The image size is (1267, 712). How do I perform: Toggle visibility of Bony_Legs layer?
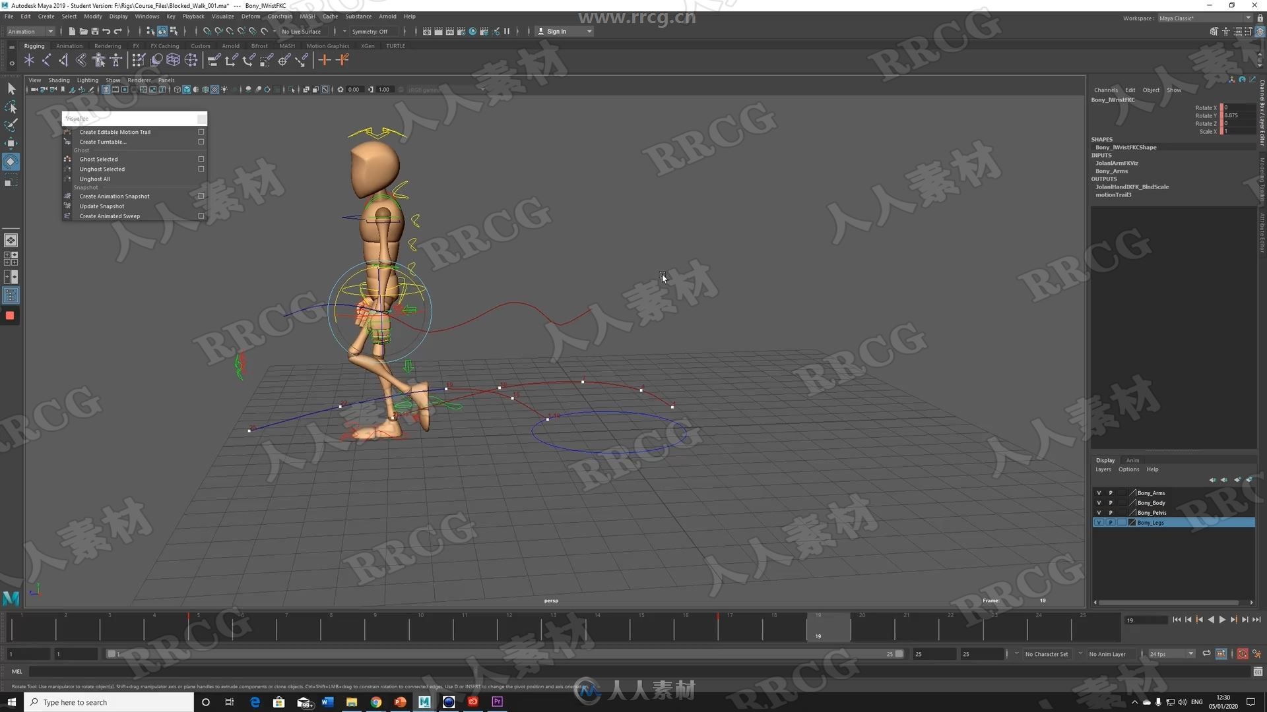tap(1098, 523)
